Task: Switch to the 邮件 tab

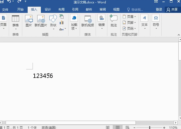Action: pos(89,10)
